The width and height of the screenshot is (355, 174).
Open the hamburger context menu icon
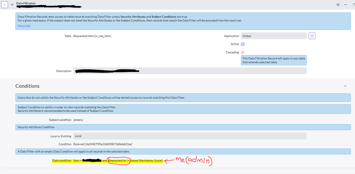12,4
